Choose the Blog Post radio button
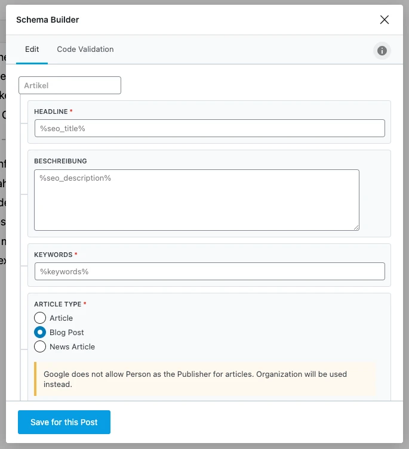Screen dimensions: 409x449 [x=40, y=332]
